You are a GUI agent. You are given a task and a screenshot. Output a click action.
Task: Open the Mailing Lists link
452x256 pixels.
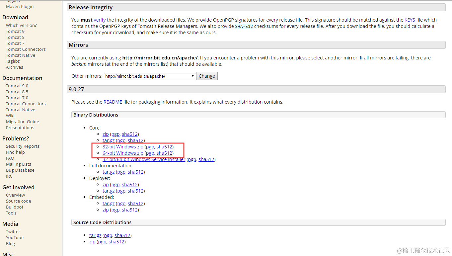click(19, 164)
